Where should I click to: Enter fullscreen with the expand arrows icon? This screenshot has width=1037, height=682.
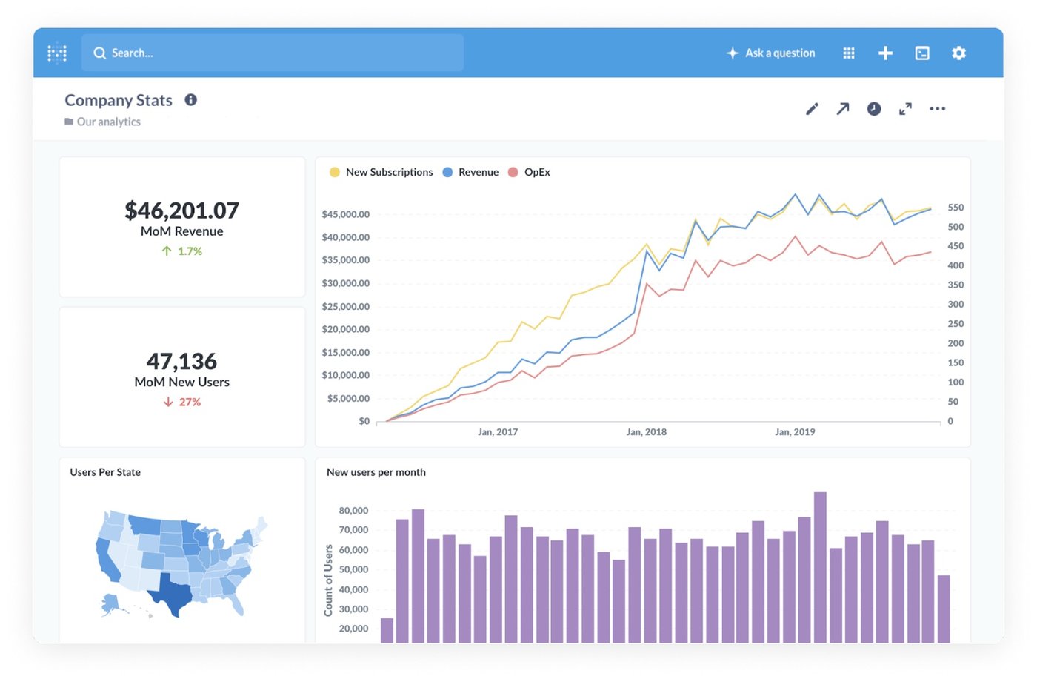pos(905,108)
